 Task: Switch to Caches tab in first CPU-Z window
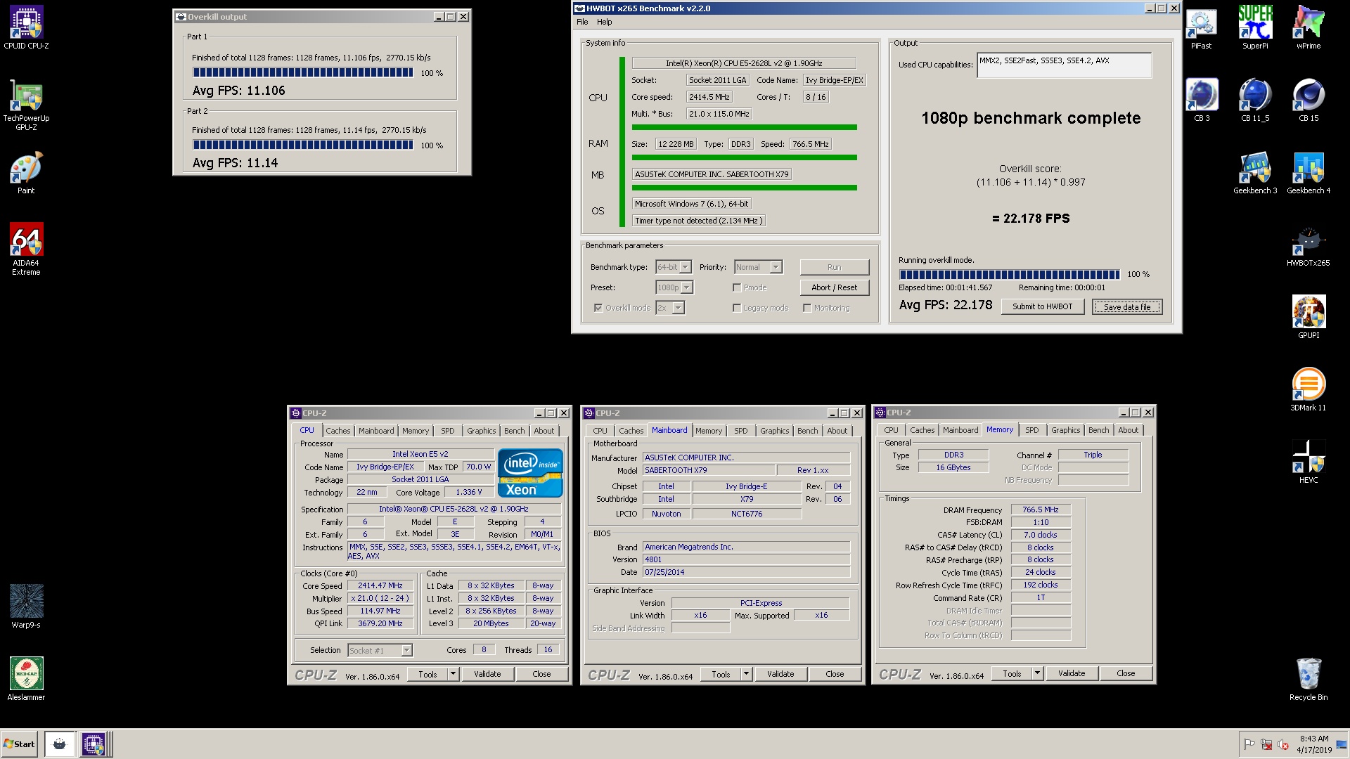coord(337,431)
